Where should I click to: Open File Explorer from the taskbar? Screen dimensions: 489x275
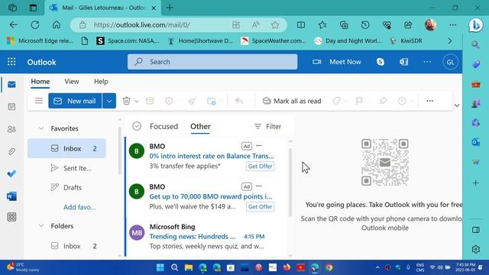pos(189,267)
